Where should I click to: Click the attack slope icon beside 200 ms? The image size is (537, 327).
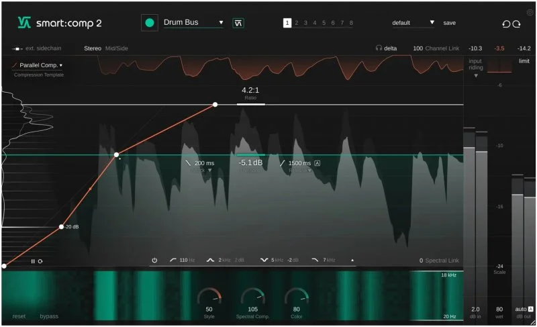pyautogui.click(x=188, y=163)
